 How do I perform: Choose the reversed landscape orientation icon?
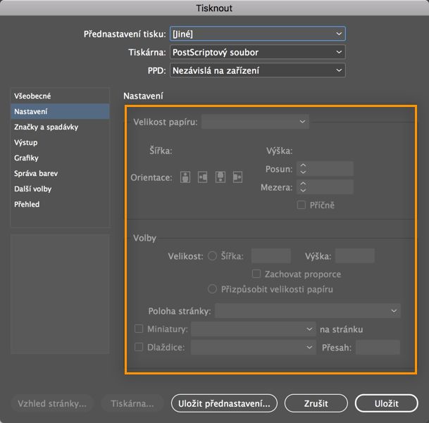pyautogui.click(x=237, y=177)
